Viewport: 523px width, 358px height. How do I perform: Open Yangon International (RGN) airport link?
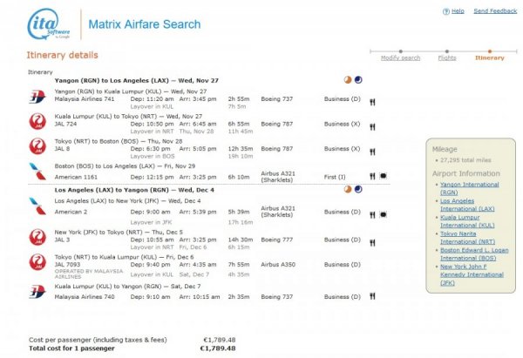[x=469, y=188]
